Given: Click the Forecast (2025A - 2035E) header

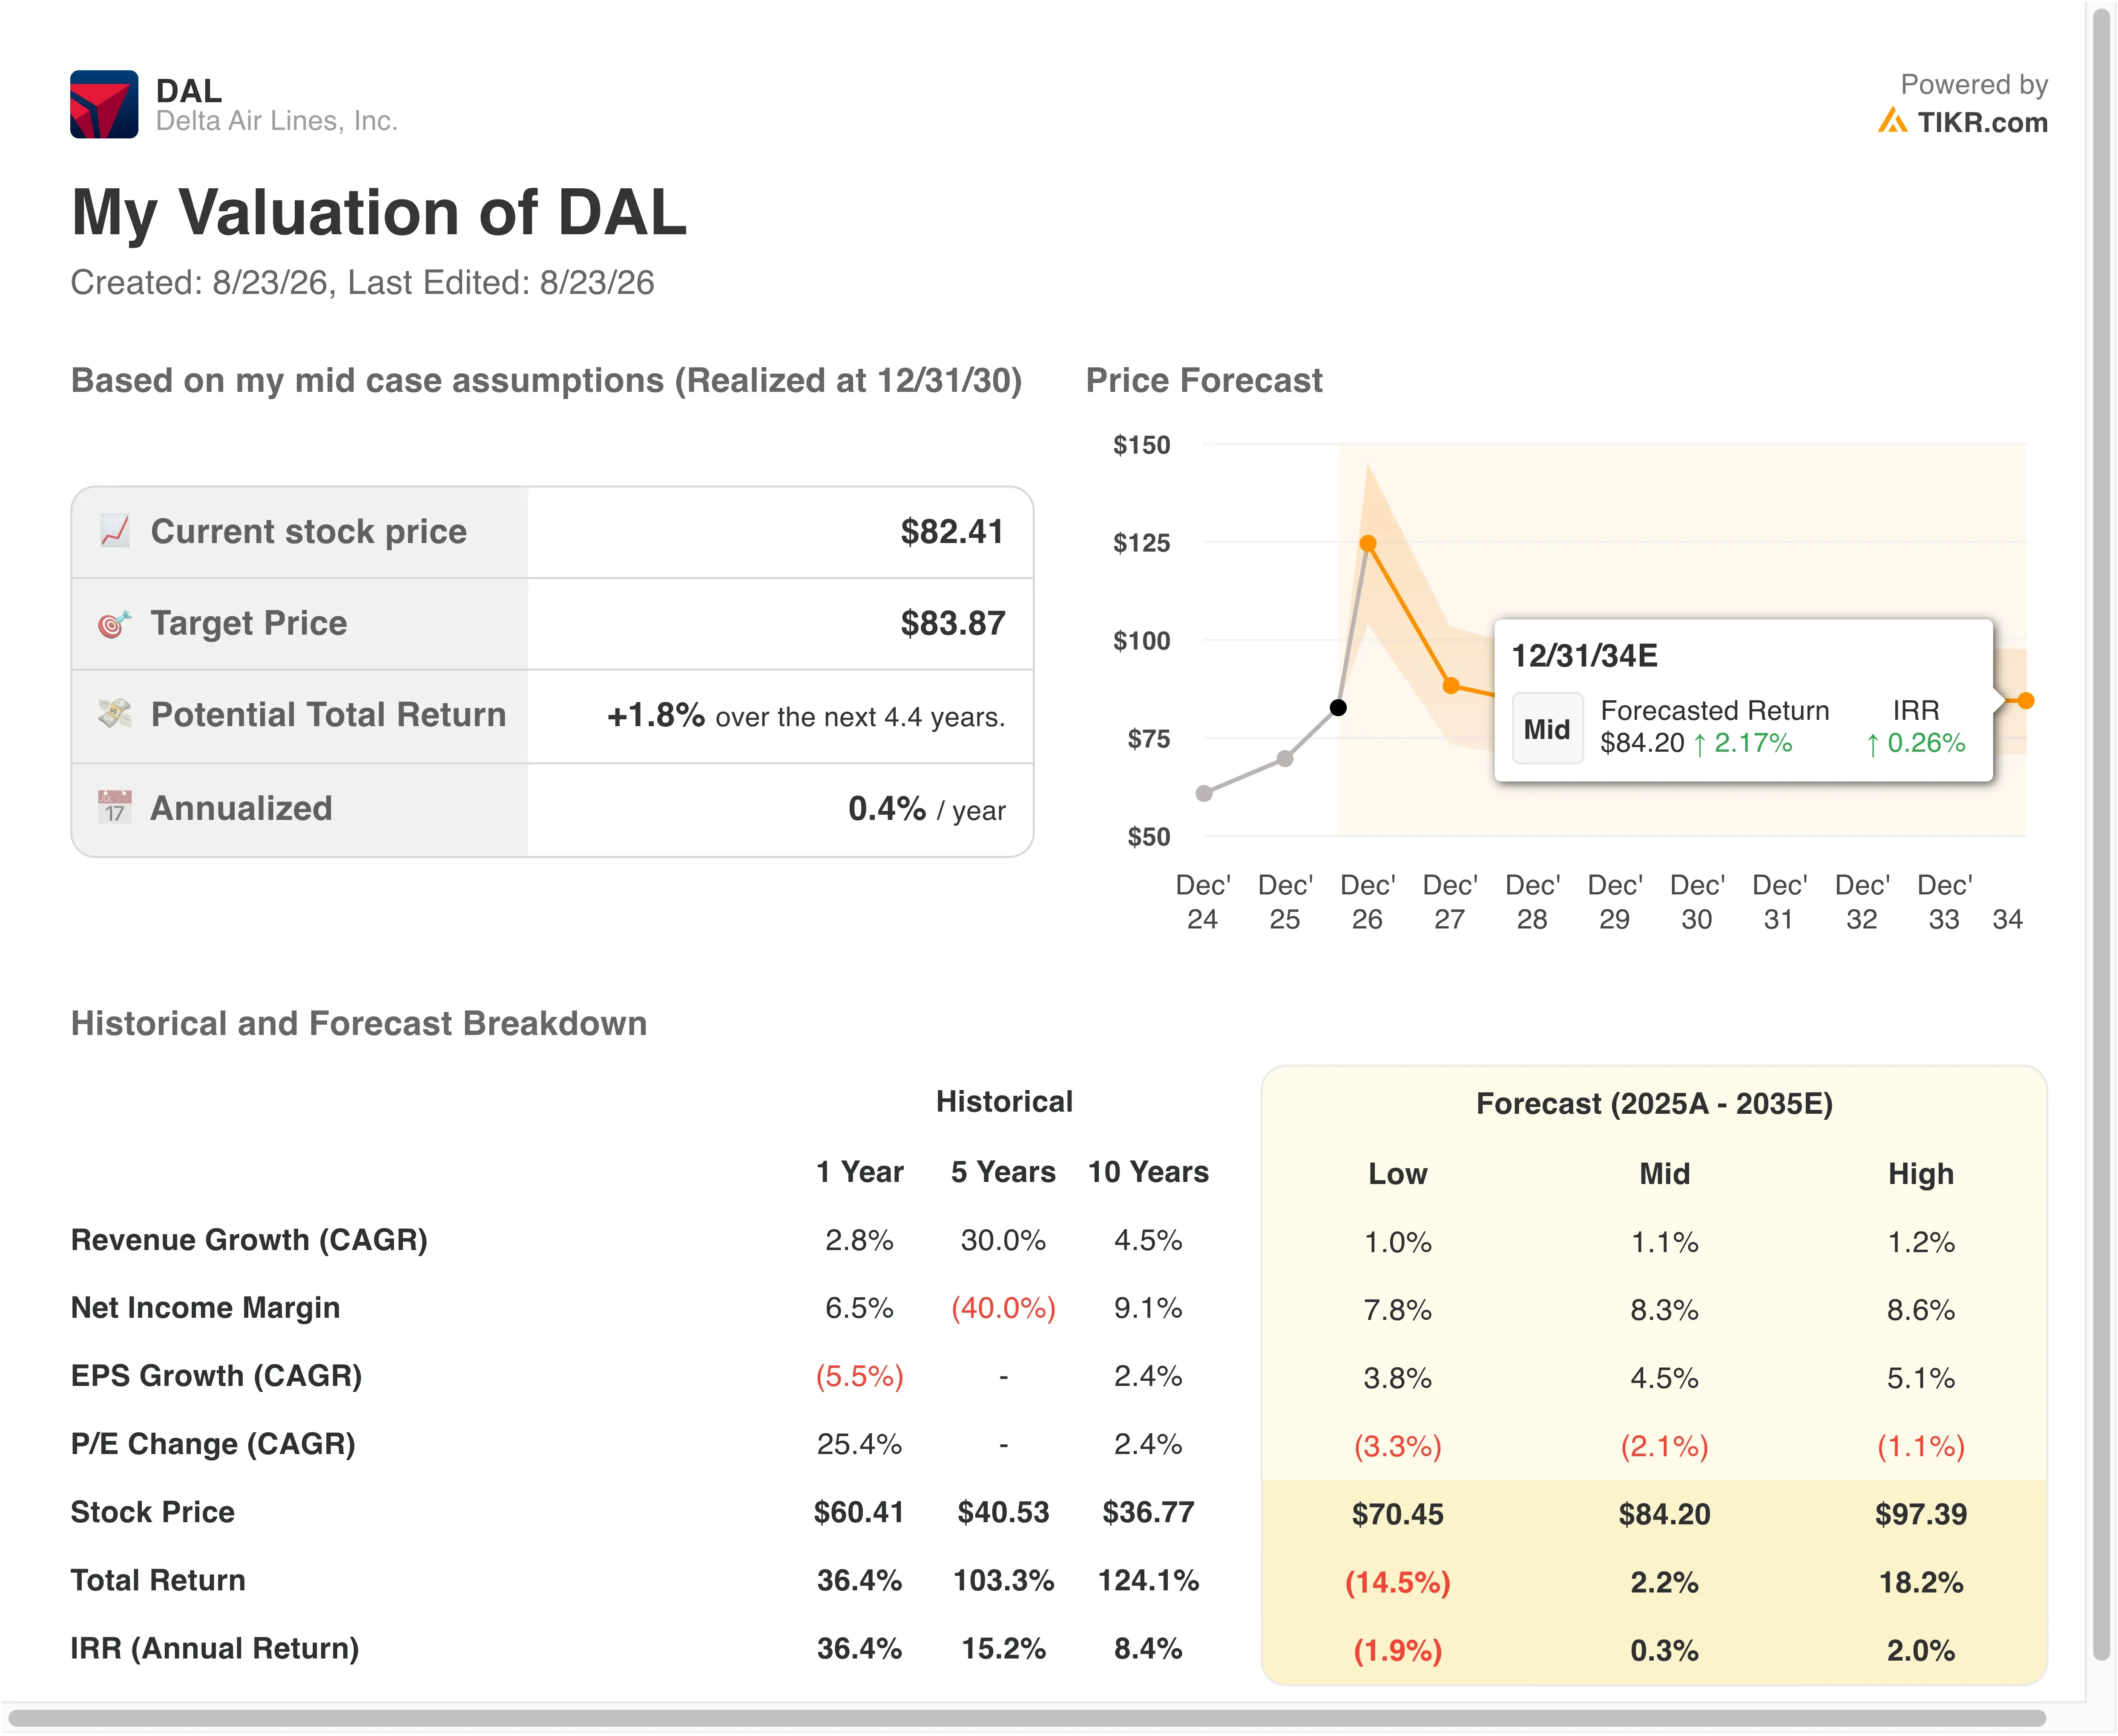Looking at the screenshot, I should (x=1654, y=1104).
